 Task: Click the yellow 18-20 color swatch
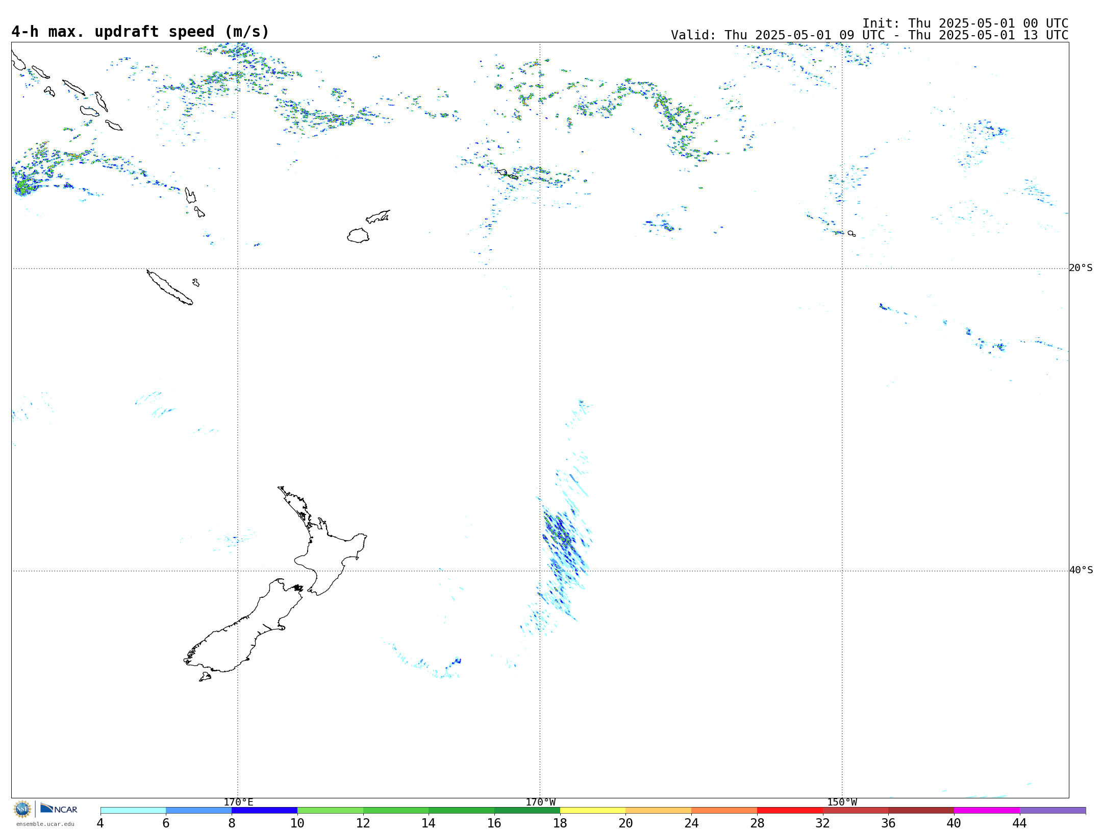pos(593,811)
